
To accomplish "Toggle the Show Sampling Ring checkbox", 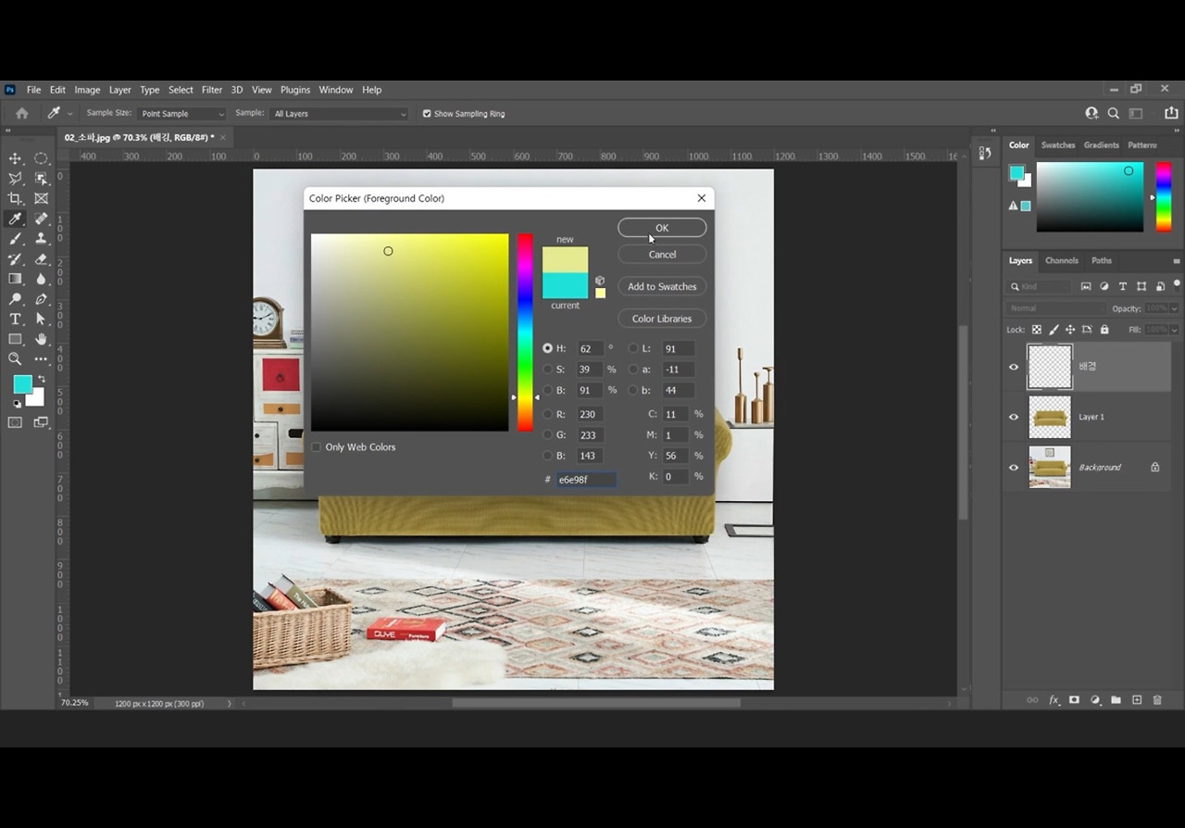I will coord(427,114).
